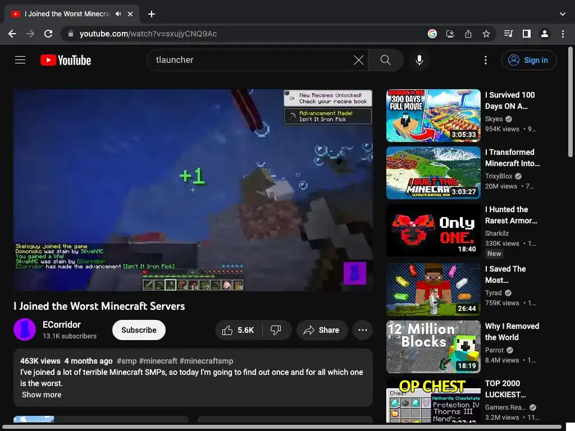Screen dimensions: 575x431
Task: Click the horizontal scrollbar at bottom
Action: (282, 427)
